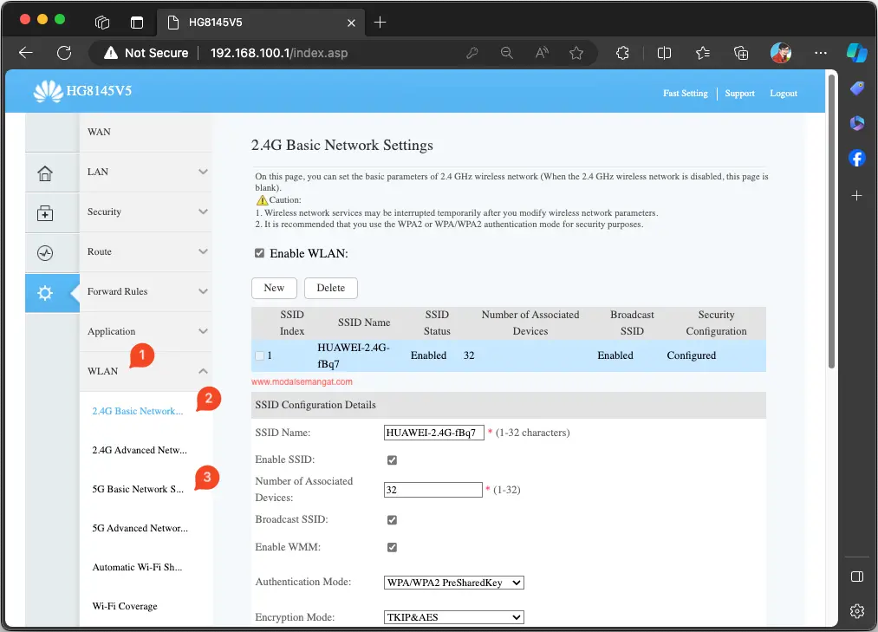Open a new browser tab
The image size is (878, 632).
click(380, 23)
